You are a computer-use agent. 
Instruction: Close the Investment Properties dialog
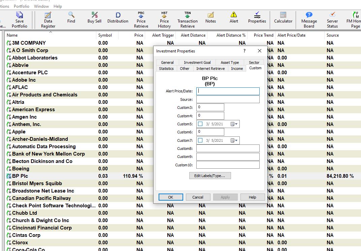(x=259, y=51)
